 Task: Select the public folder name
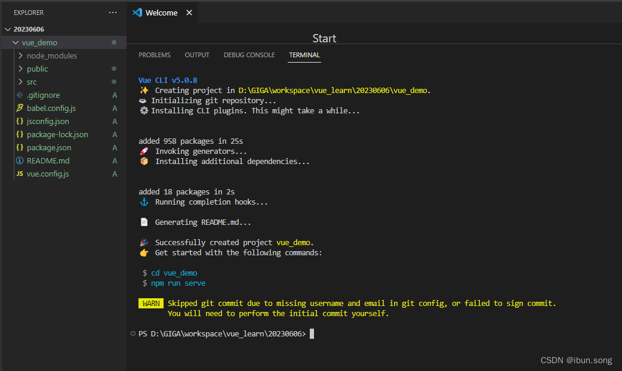click(x=37, y=69)
